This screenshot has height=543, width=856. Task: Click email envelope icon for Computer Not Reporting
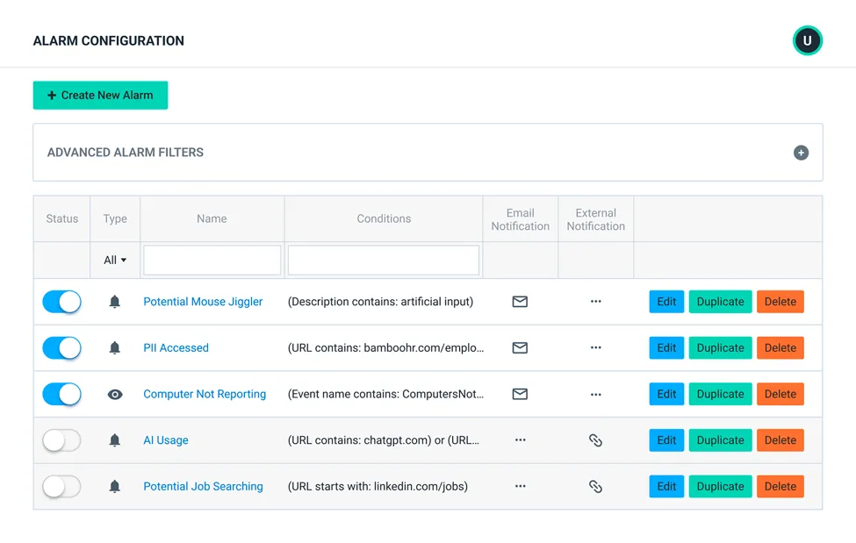click(520, 394)
